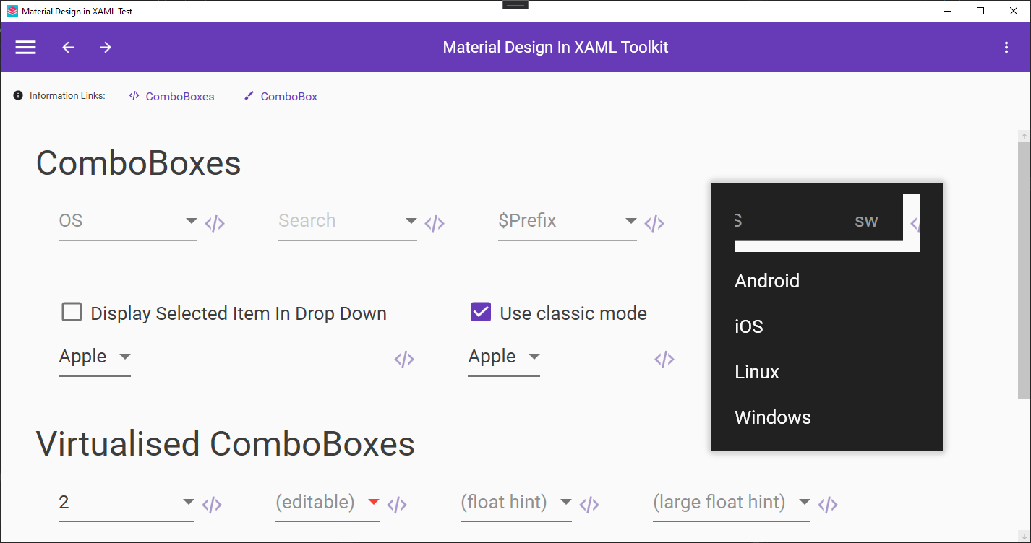
Task: Open the ComboBoxes information link
Action: [x=179, y=96]
